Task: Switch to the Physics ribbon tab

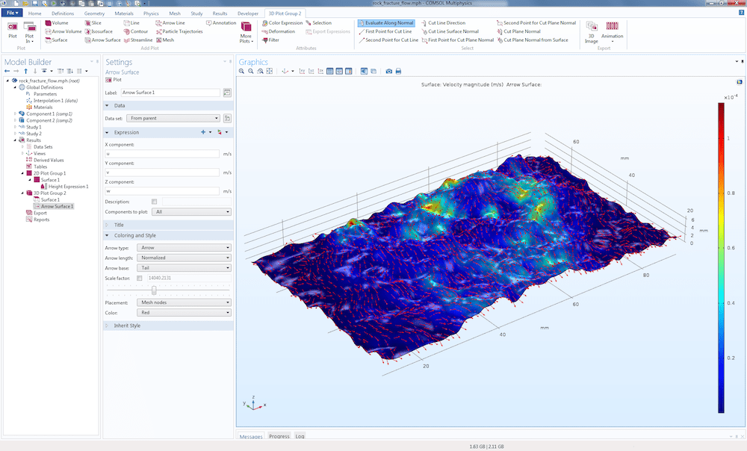Action: click(x=151, y=13)
